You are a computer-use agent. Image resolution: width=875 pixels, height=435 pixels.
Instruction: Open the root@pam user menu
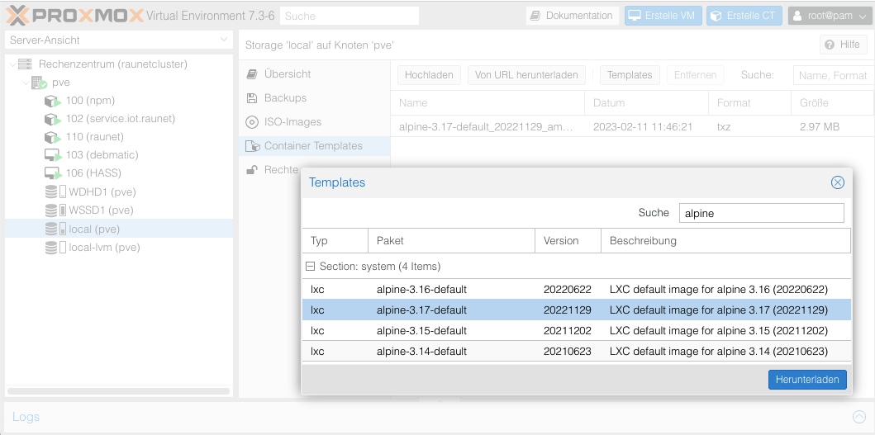[828, 16]
